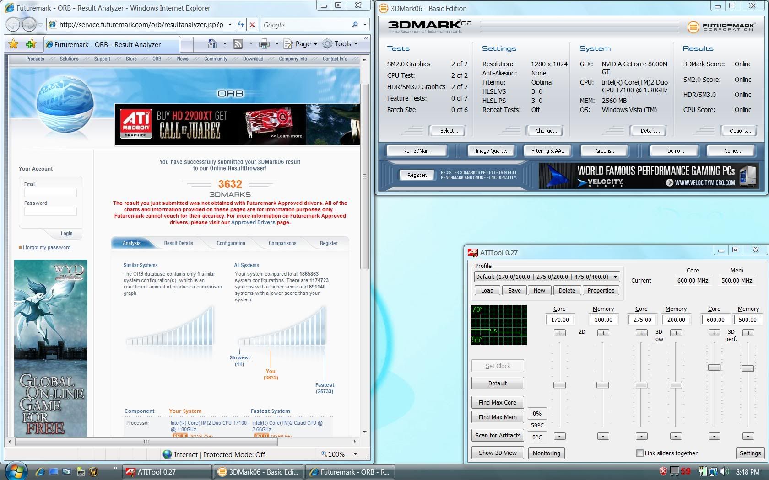
Task: Decrease 2D Core clock with minus button
Action: [559, 436]
